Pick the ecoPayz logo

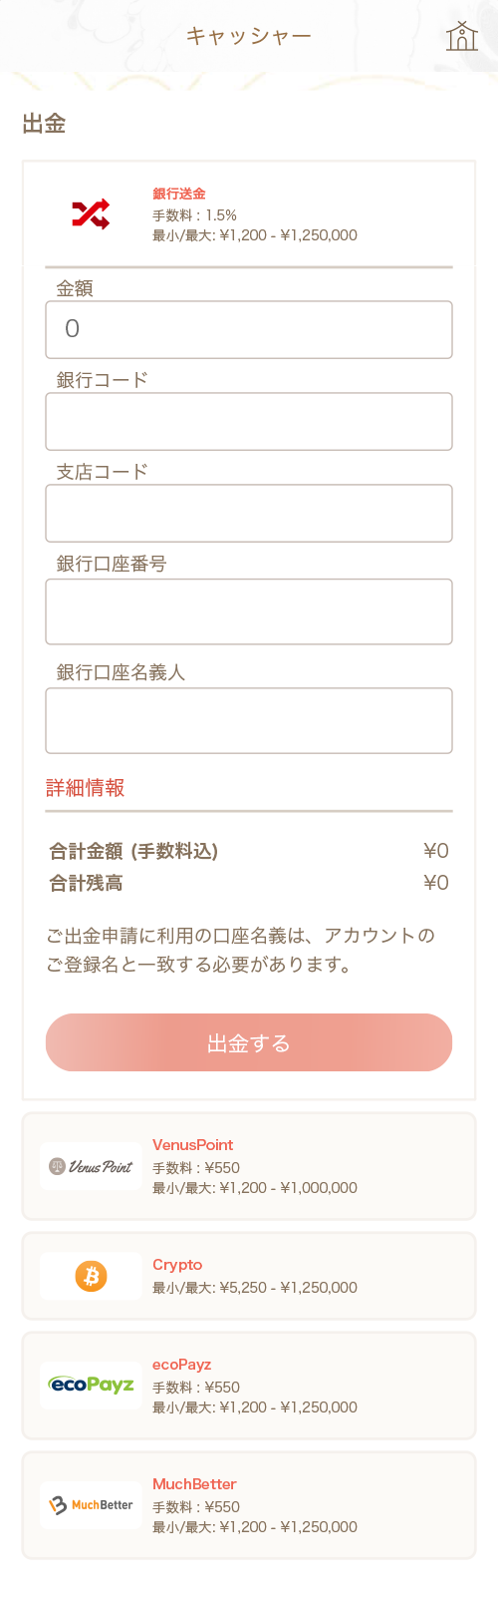click(x=91, y=1386)
